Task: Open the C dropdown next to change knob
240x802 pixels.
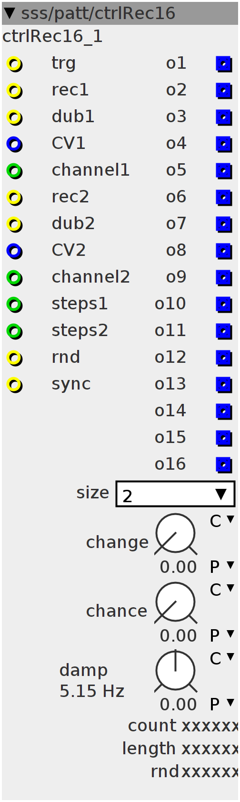Action: click(222, 521)
